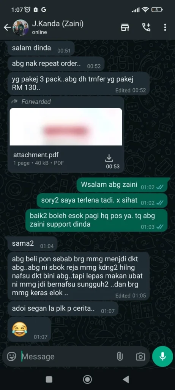Tap the green microphone voice button
This screenshot has height=390, width=175.
click(x=162, y=356)
